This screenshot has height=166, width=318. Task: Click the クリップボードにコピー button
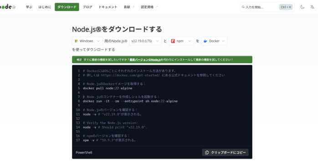click(x=225, y=152)
